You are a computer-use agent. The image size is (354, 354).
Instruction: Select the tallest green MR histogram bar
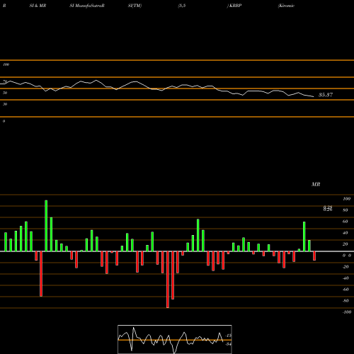(46, 226)
